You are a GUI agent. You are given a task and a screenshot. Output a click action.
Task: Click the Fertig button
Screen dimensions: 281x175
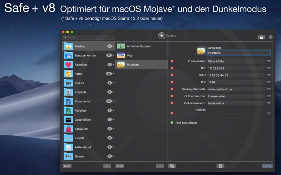267,166
